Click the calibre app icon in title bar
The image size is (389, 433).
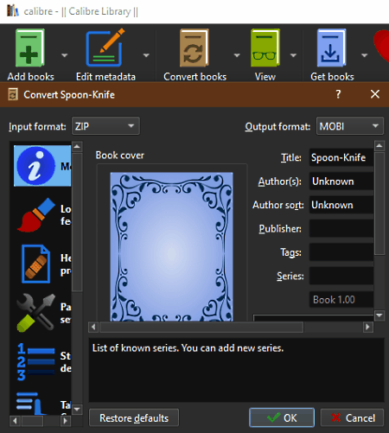pyautogui.click(x=13, y=11)
